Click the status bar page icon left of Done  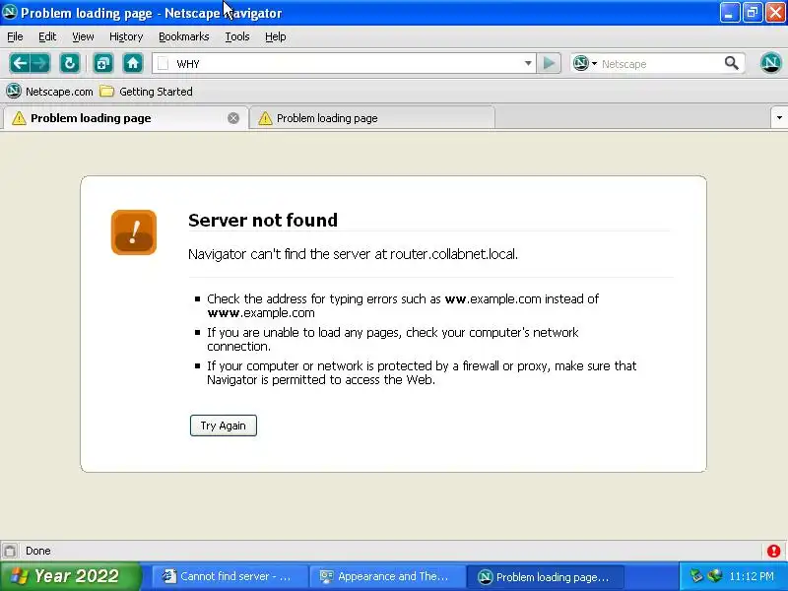pos(10,551)
